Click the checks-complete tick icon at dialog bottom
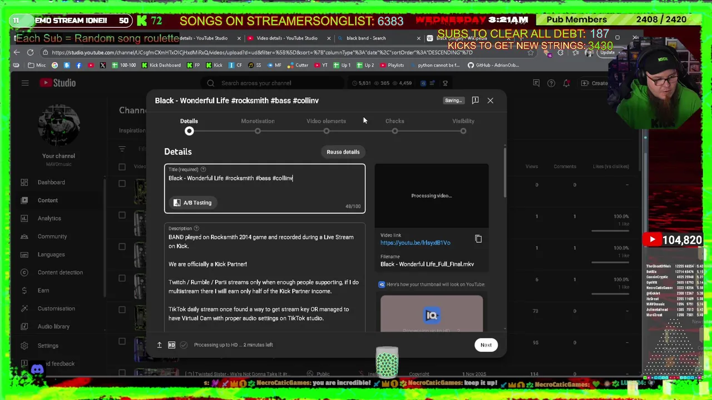Screen dimensions: 712x400 184,345
